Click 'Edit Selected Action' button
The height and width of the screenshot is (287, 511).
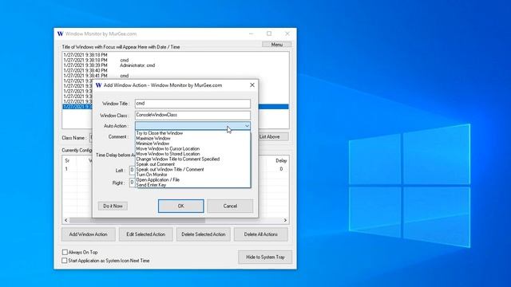(x=145, y=234)
